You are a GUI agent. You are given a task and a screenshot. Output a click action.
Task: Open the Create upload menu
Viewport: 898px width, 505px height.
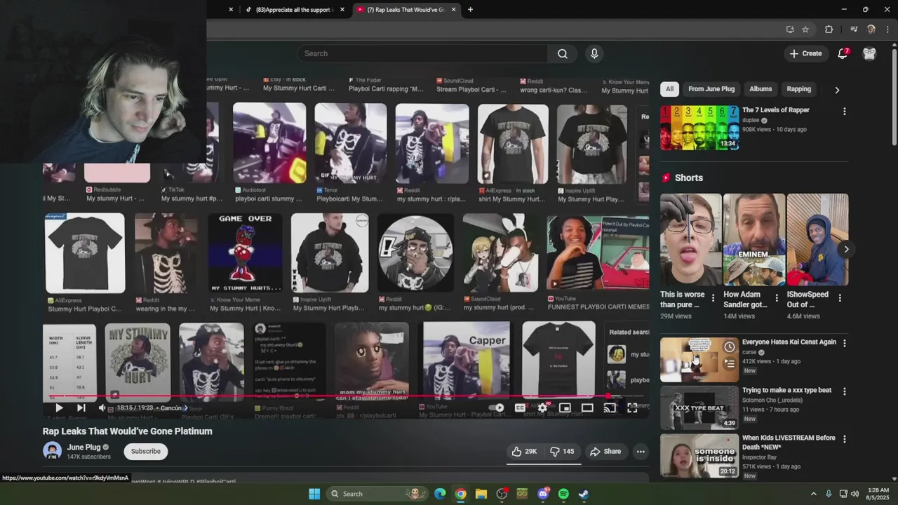pyautogui.click(x=805, y=53)
